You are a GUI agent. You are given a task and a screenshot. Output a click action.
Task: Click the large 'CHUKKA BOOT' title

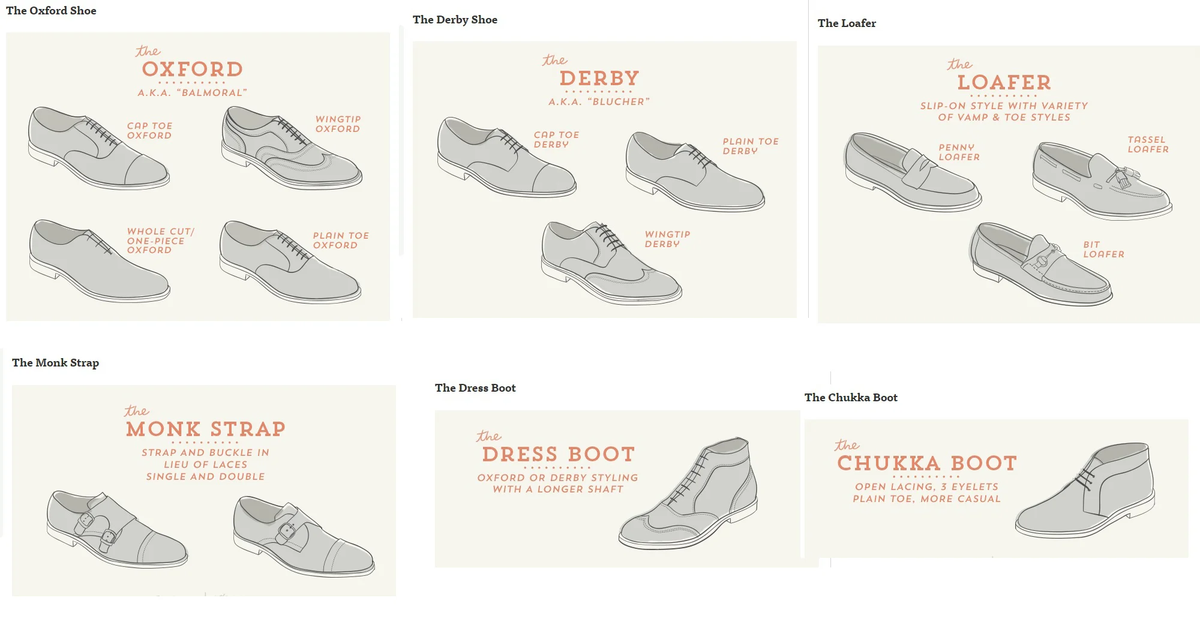click(x=927, y=463)
